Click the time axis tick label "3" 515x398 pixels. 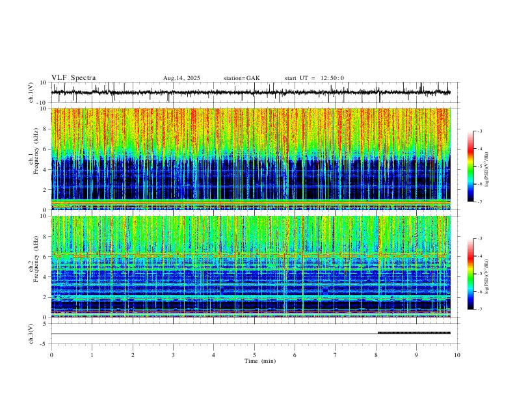(x=173, y=355)
